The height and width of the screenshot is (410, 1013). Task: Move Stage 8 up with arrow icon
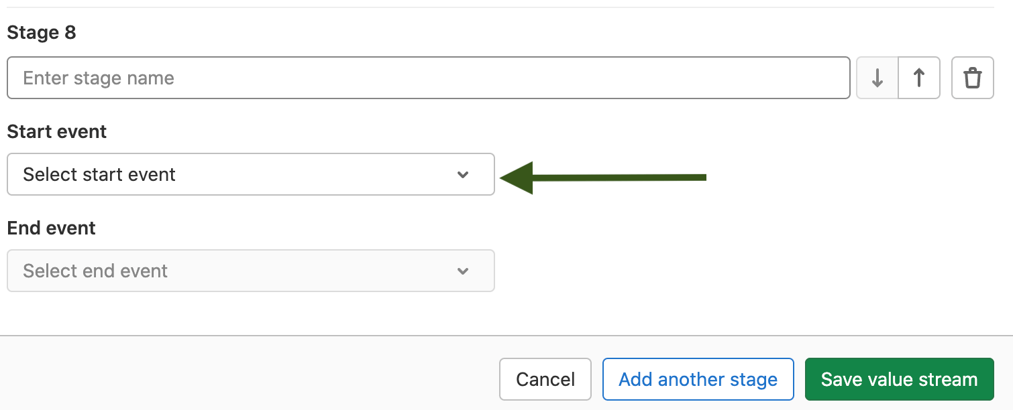[919, 78]
